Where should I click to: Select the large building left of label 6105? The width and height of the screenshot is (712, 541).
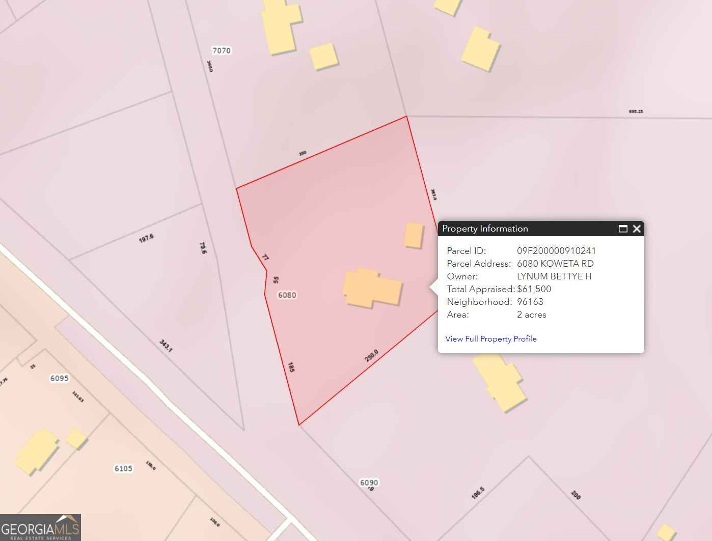point(36,450)
